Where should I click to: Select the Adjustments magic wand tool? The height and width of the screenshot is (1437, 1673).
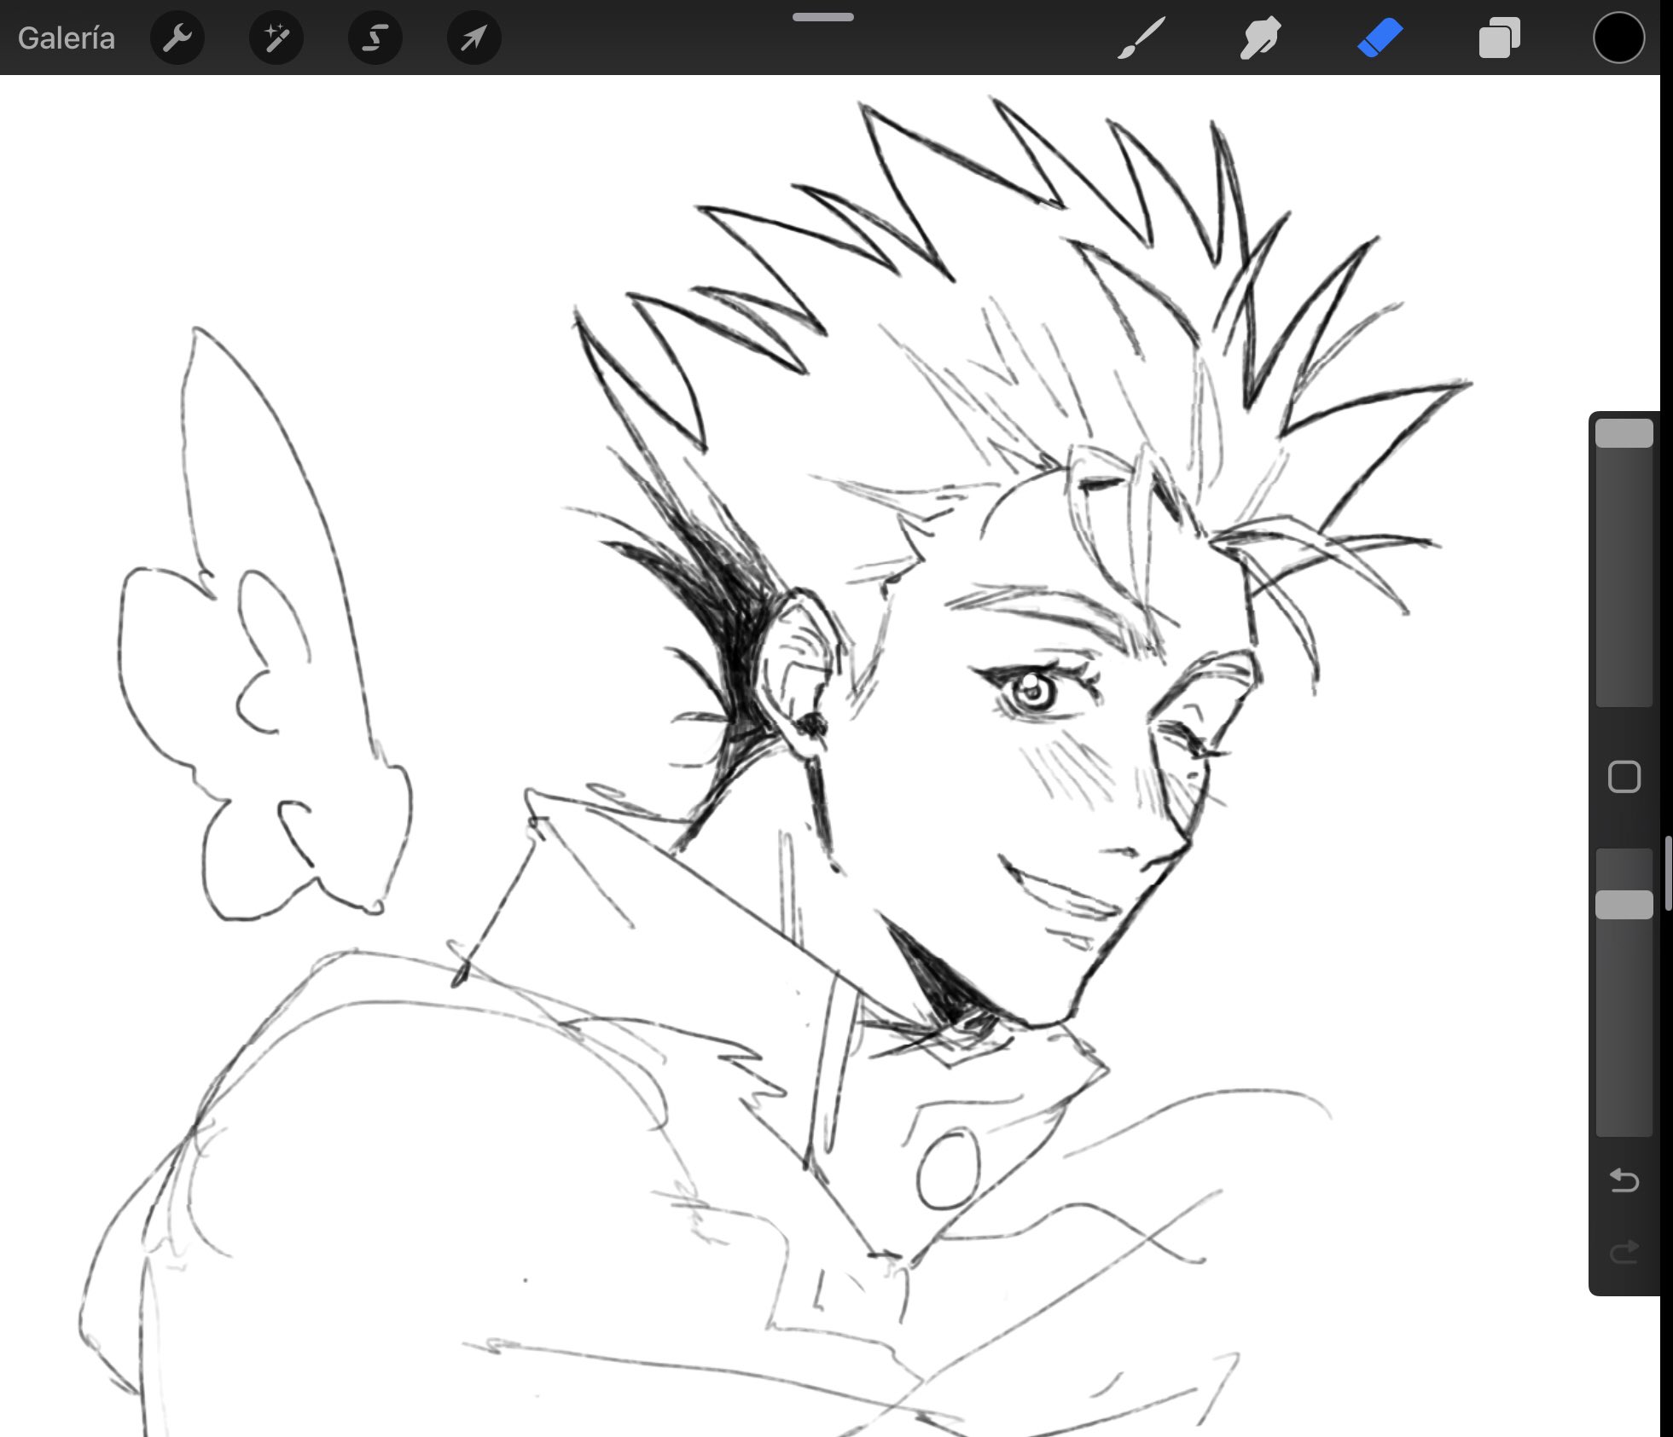point(276,38)
